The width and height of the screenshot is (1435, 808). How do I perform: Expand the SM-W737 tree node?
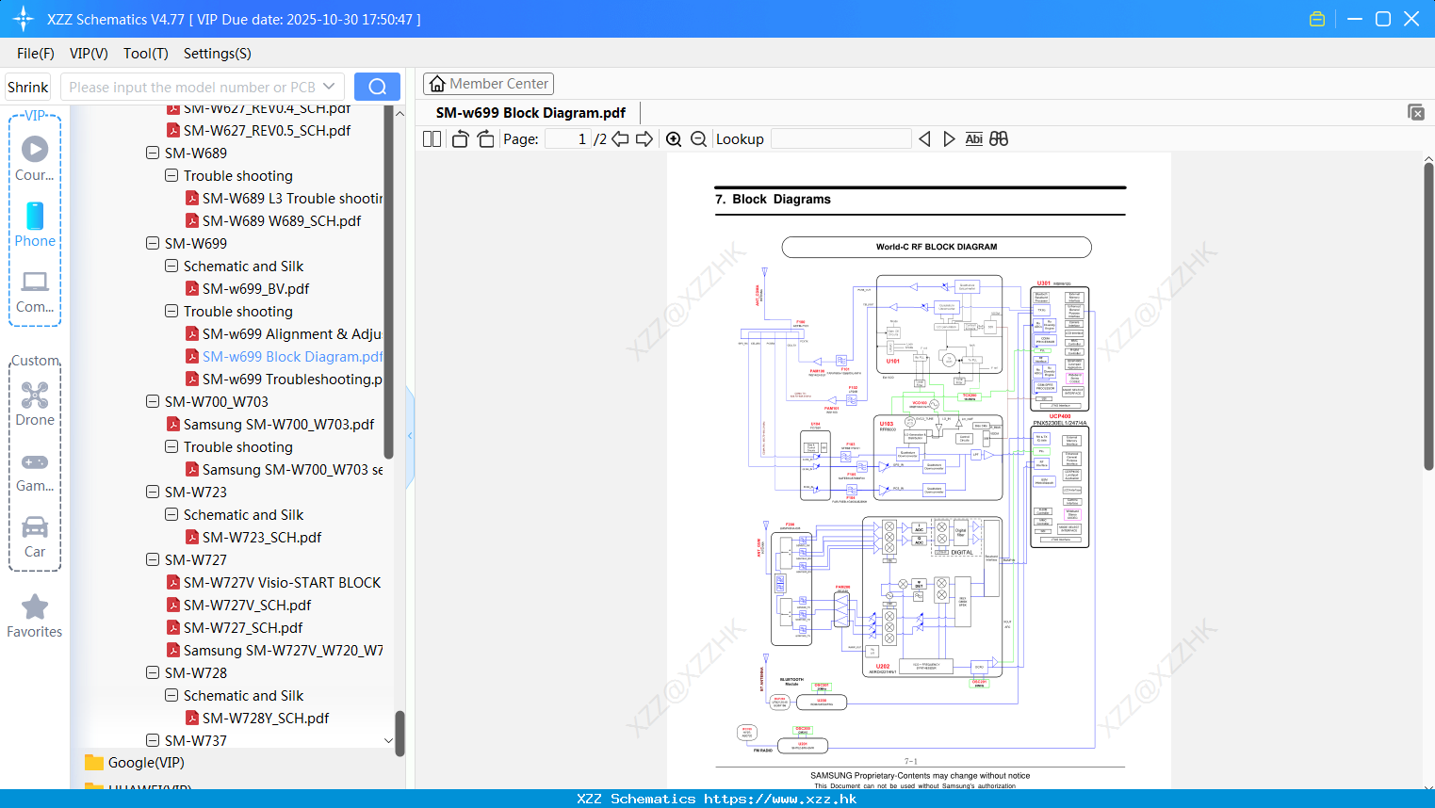click(x=153, y=740)
